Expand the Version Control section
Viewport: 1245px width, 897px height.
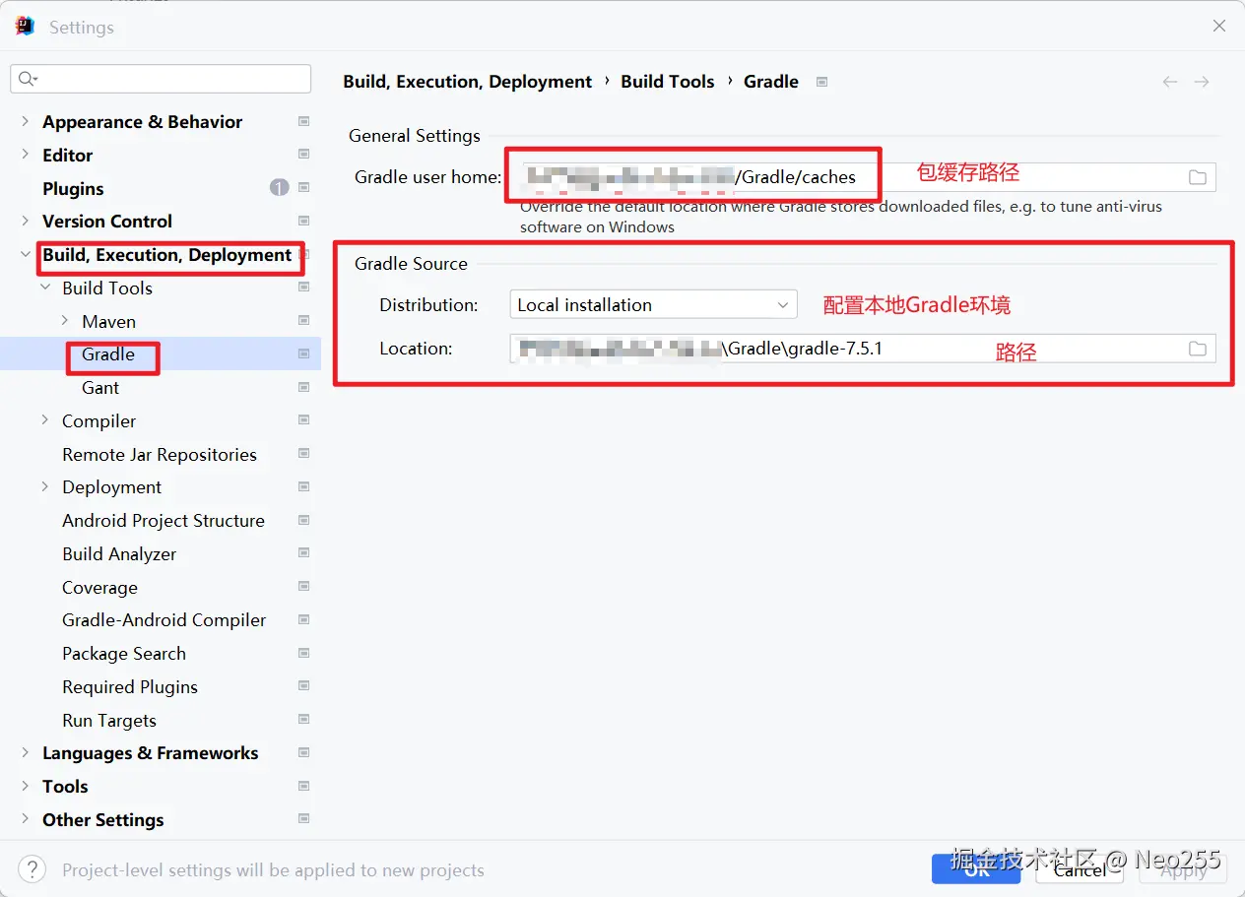(x=26, y=221)
